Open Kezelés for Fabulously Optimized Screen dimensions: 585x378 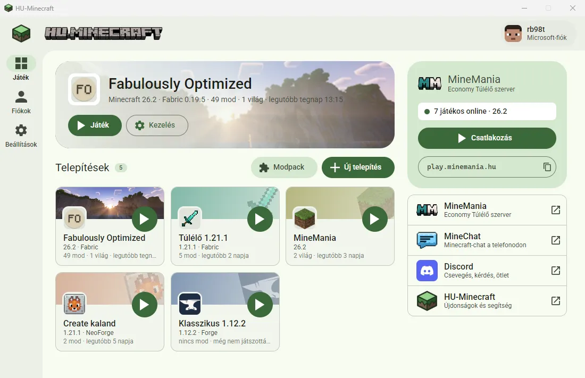tap(157, 125)
